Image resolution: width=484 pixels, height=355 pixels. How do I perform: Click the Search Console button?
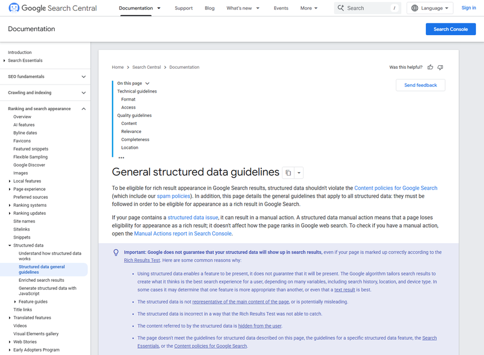[x=450, y=29]
